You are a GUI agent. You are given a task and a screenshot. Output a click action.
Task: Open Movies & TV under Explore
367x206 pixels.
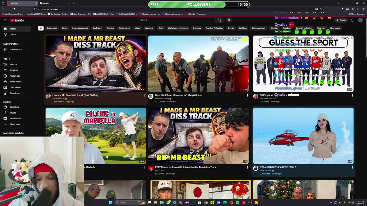point(17,118)
